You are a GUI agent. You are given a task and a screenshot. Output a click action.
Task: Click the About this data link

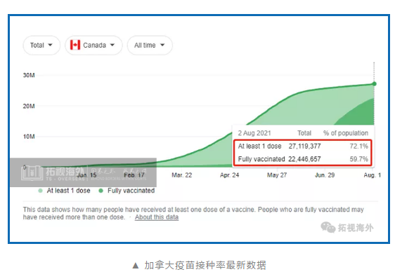[157, 217]
